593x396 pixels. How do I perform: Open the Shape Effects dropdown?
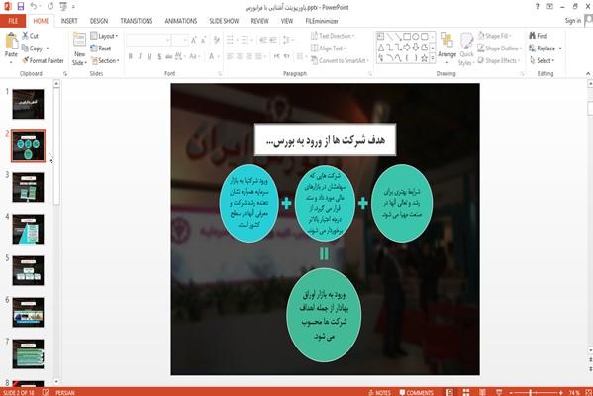(499, 60)
